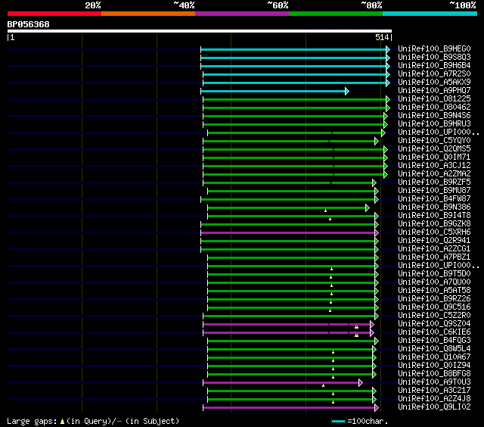This screenshot has height=427, width=484.
Task: Click the cyan 100char scale bar legend
Action: click(x=338, y=421)
